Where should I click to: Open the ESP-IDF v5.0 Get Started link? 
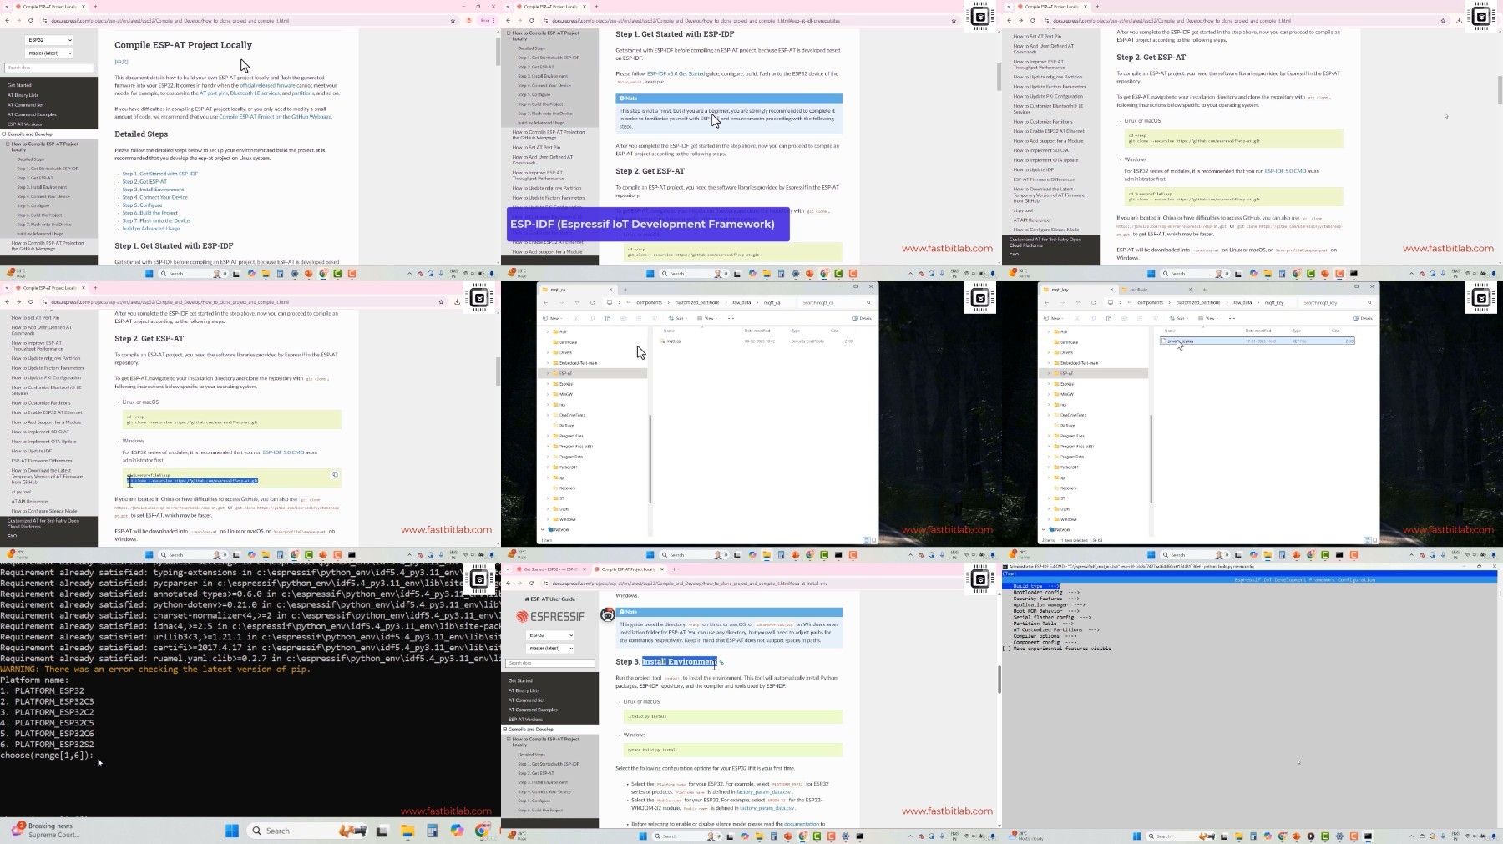676,73
